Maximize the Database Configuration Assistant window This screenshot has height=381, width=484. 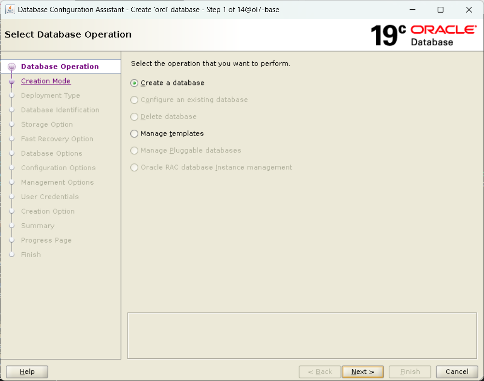[441, 10]
